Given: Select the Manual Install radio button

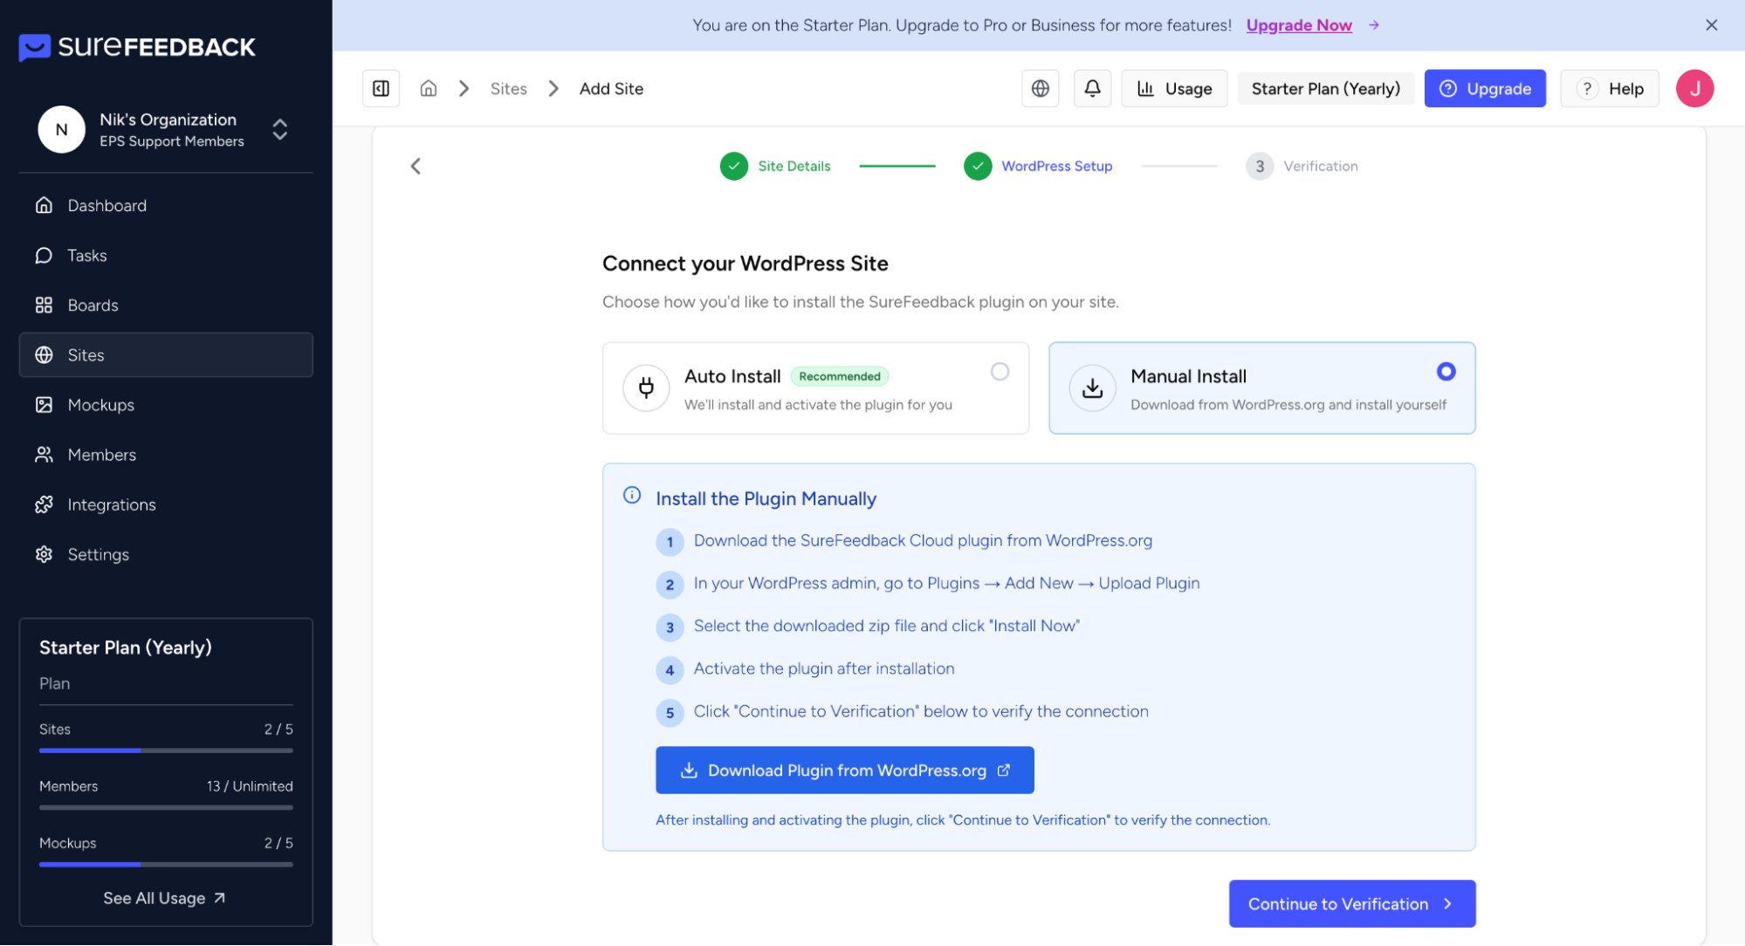Looking at the screenshot, I should pos(1446,372).
